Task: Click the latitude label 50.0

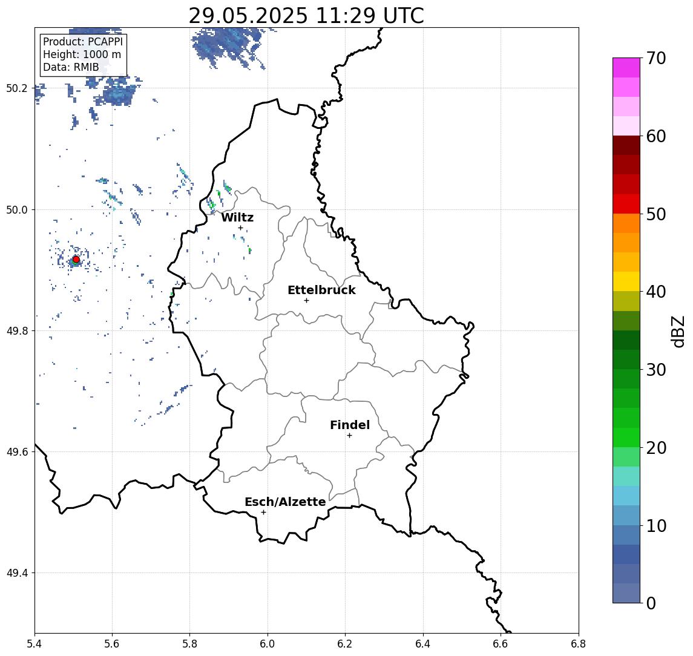Action: point(17,209)
